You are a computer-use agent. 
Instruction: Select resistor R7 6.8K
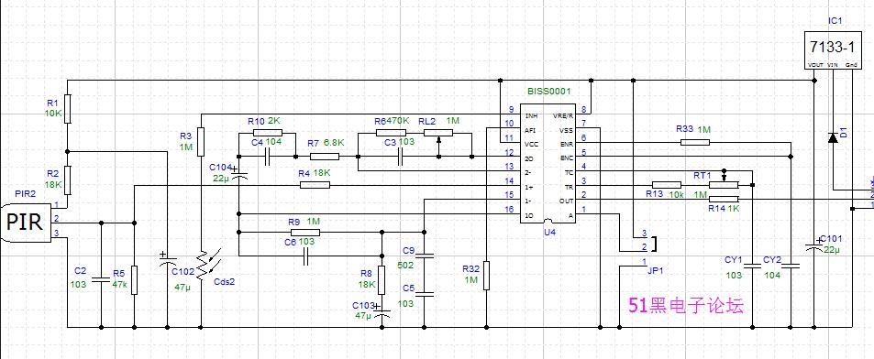(x=325, y=157)
